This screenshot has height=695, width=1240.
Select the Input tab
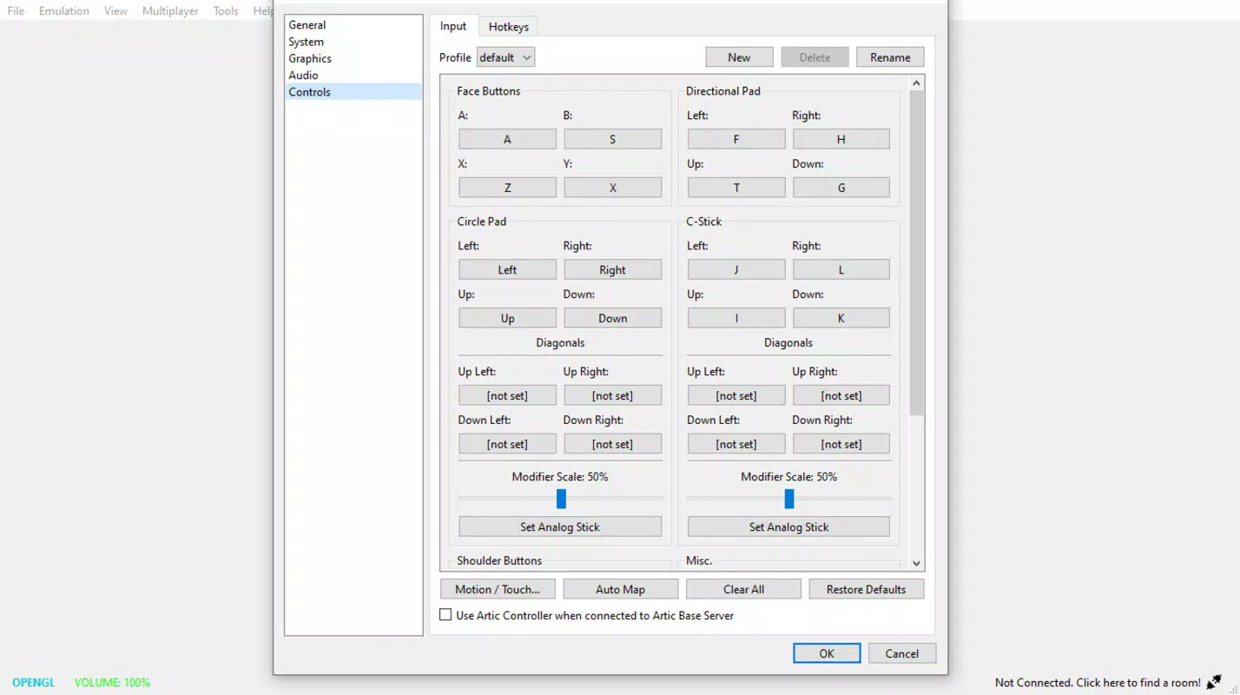[x=453, y=26]
